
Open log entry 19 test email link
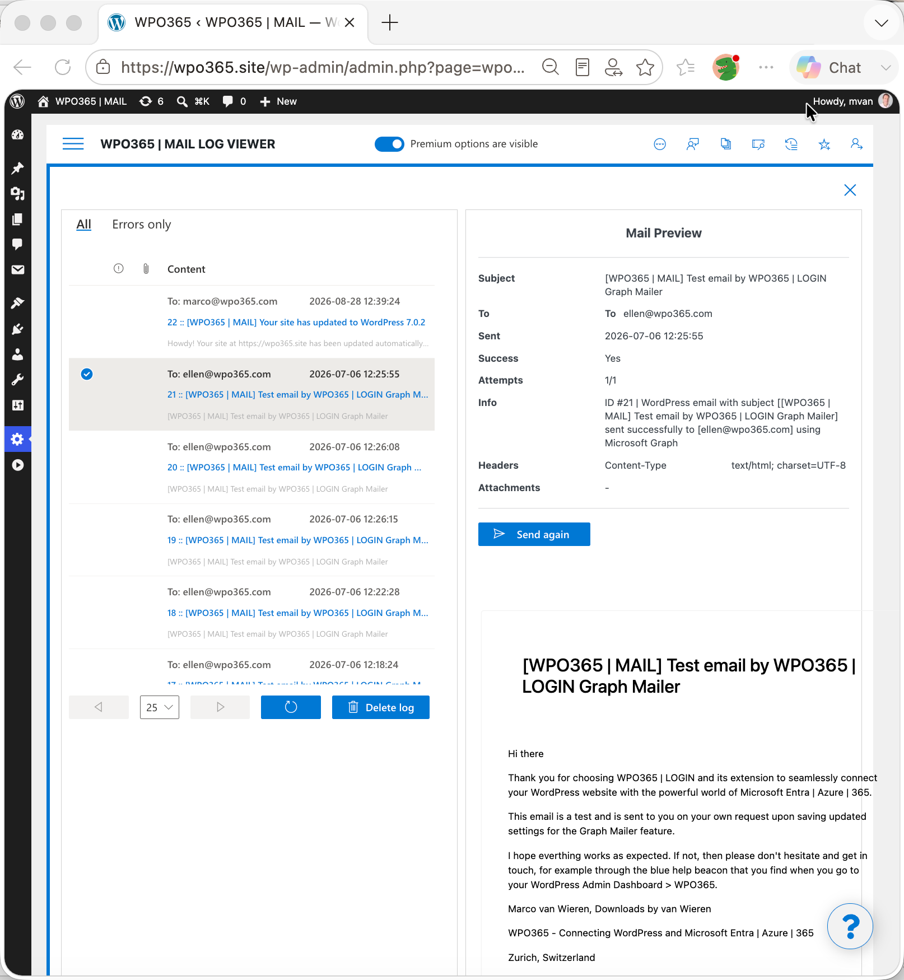[x=297, y=540]
